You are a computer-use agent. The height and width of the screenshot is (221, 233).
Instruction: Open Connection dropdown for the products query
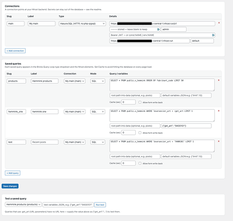pos(75,81)
